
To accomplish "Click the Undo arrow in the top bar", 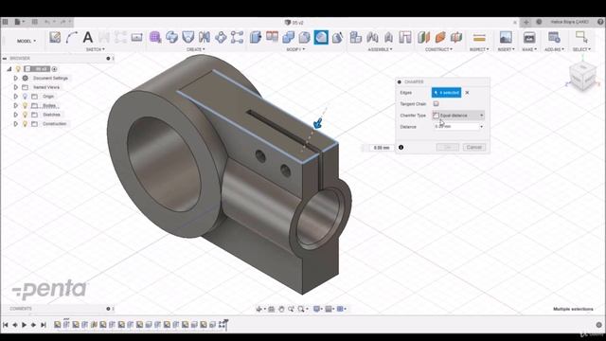I will (47, 22).
